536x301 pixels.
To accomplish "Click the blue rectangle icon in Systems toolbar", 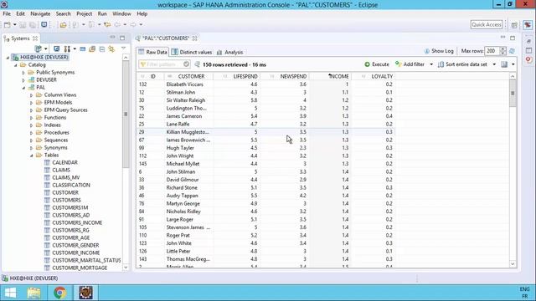I will point(82,49).
